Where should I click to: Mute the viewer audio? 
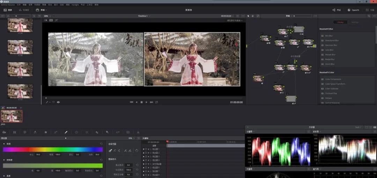point(58,102)
